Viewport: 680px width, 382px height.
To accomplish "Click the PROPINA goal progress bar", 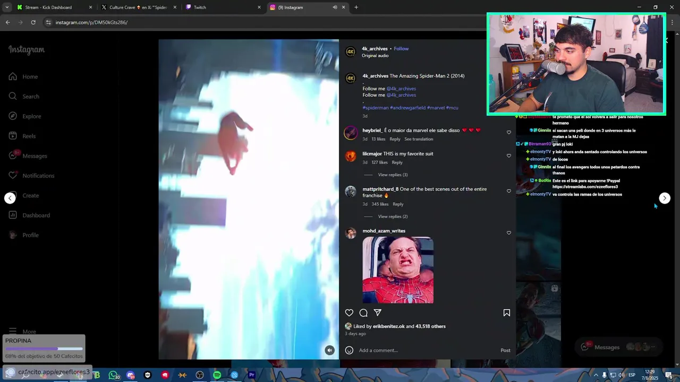I will pos(44,349).
